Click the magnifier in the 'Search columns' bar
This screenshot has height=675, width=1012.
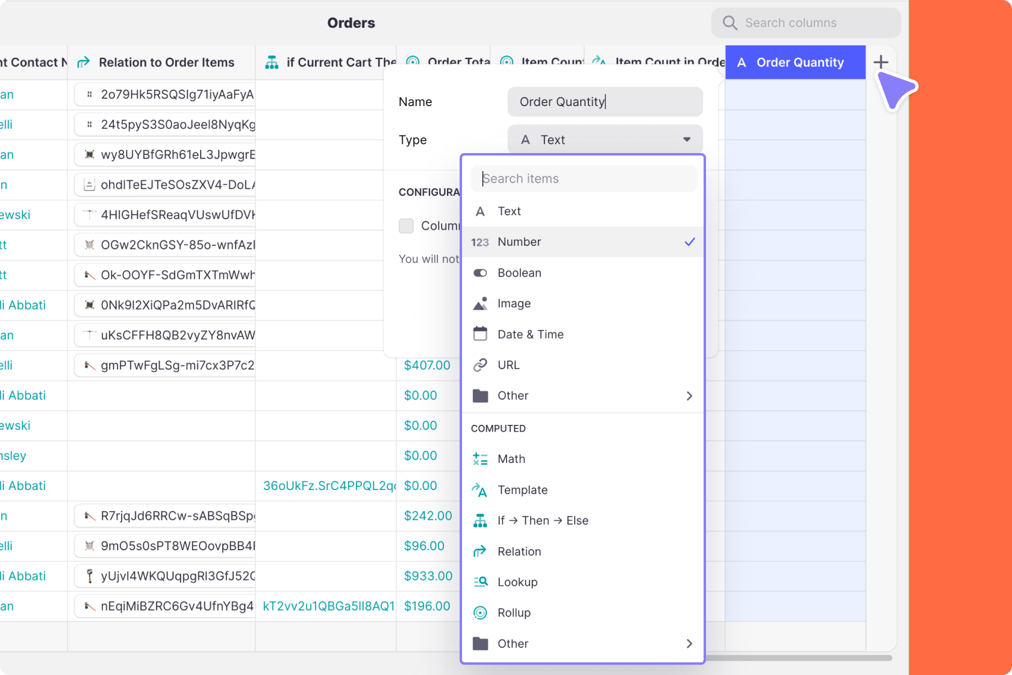[x=729, y=22]
